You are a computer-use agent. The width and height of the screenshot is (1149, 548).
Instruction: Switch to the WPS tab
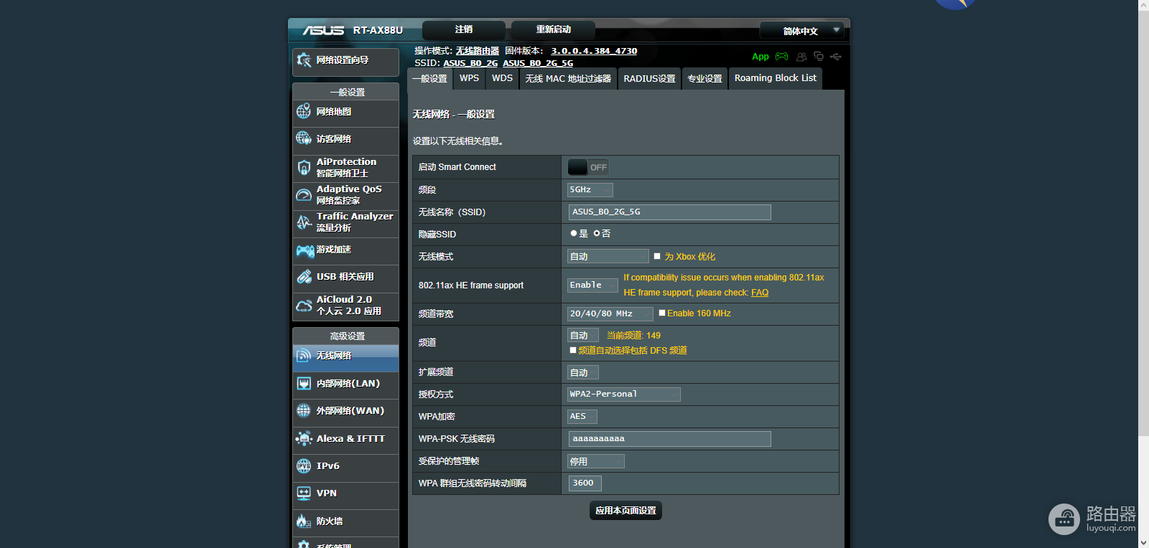coord(470,78)
